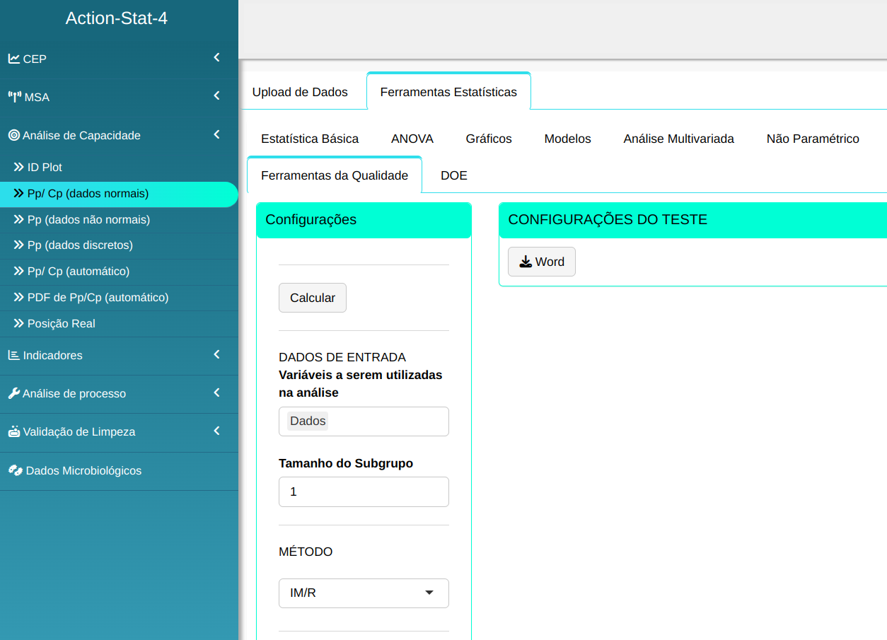Click the Tamanho do Subgrupo input field
The width and height of the screenshot is (887, 640).
(x=364, y=491)
